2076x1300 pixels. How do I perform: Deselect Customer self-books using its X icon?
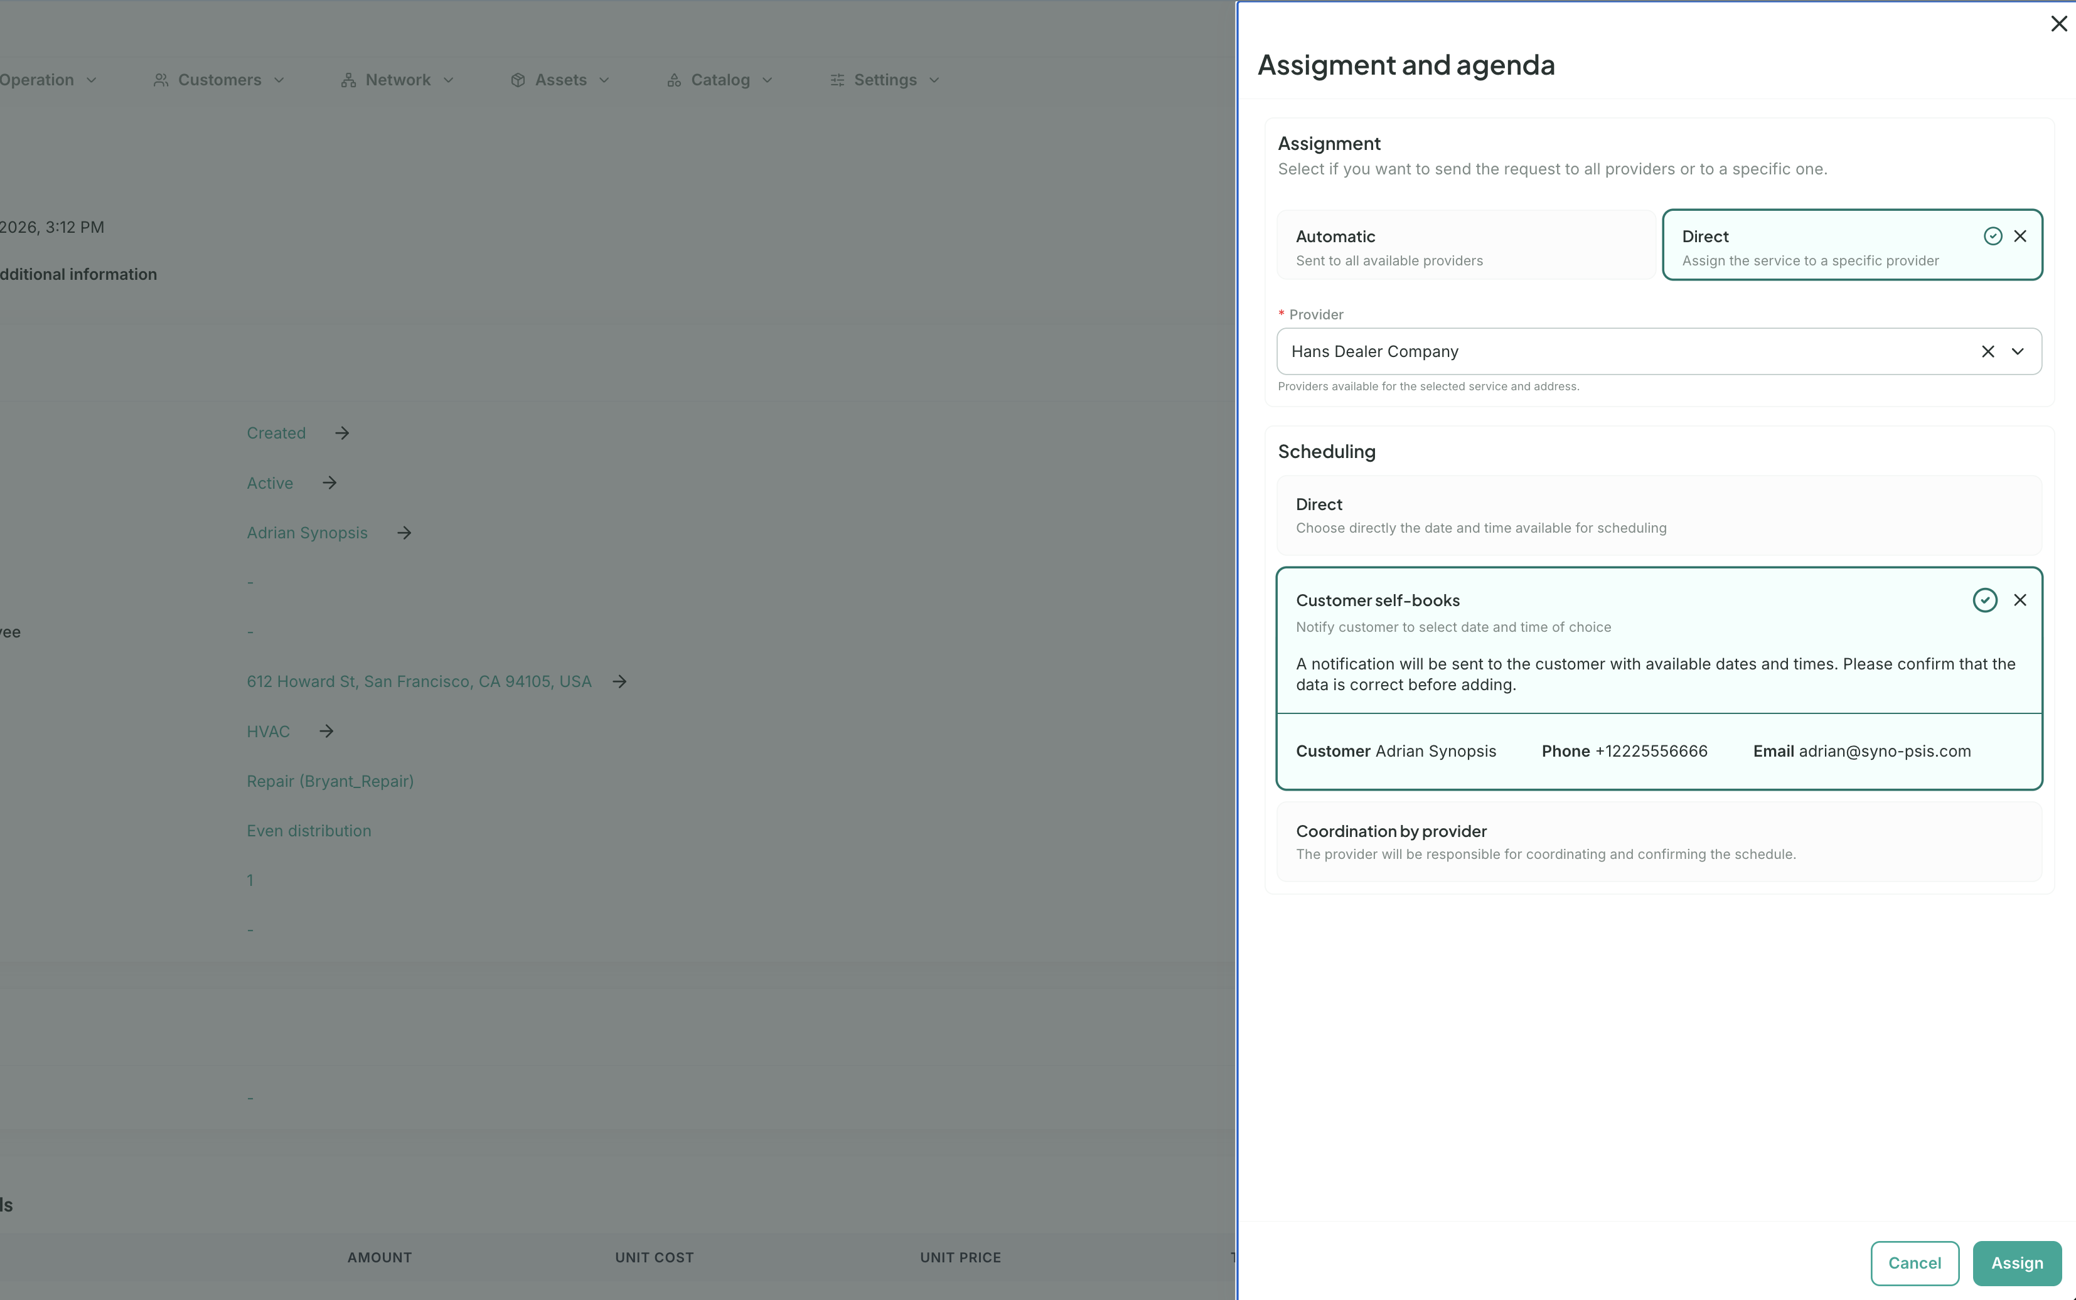pyautogui.click(x=2020, y=600)
